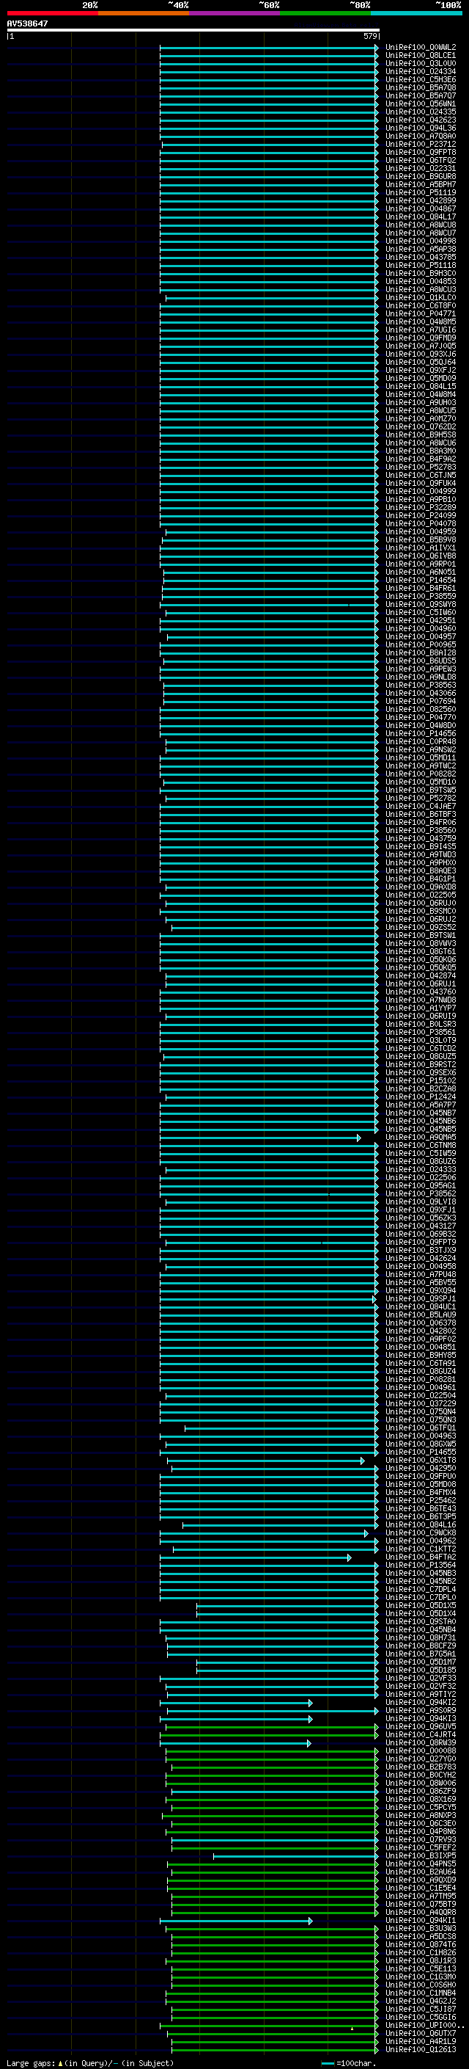The width and height of the screenshot is (469, 2069).
Task: Click the UniRef100_Q12613 label
Action: [x=421, y=2049]
